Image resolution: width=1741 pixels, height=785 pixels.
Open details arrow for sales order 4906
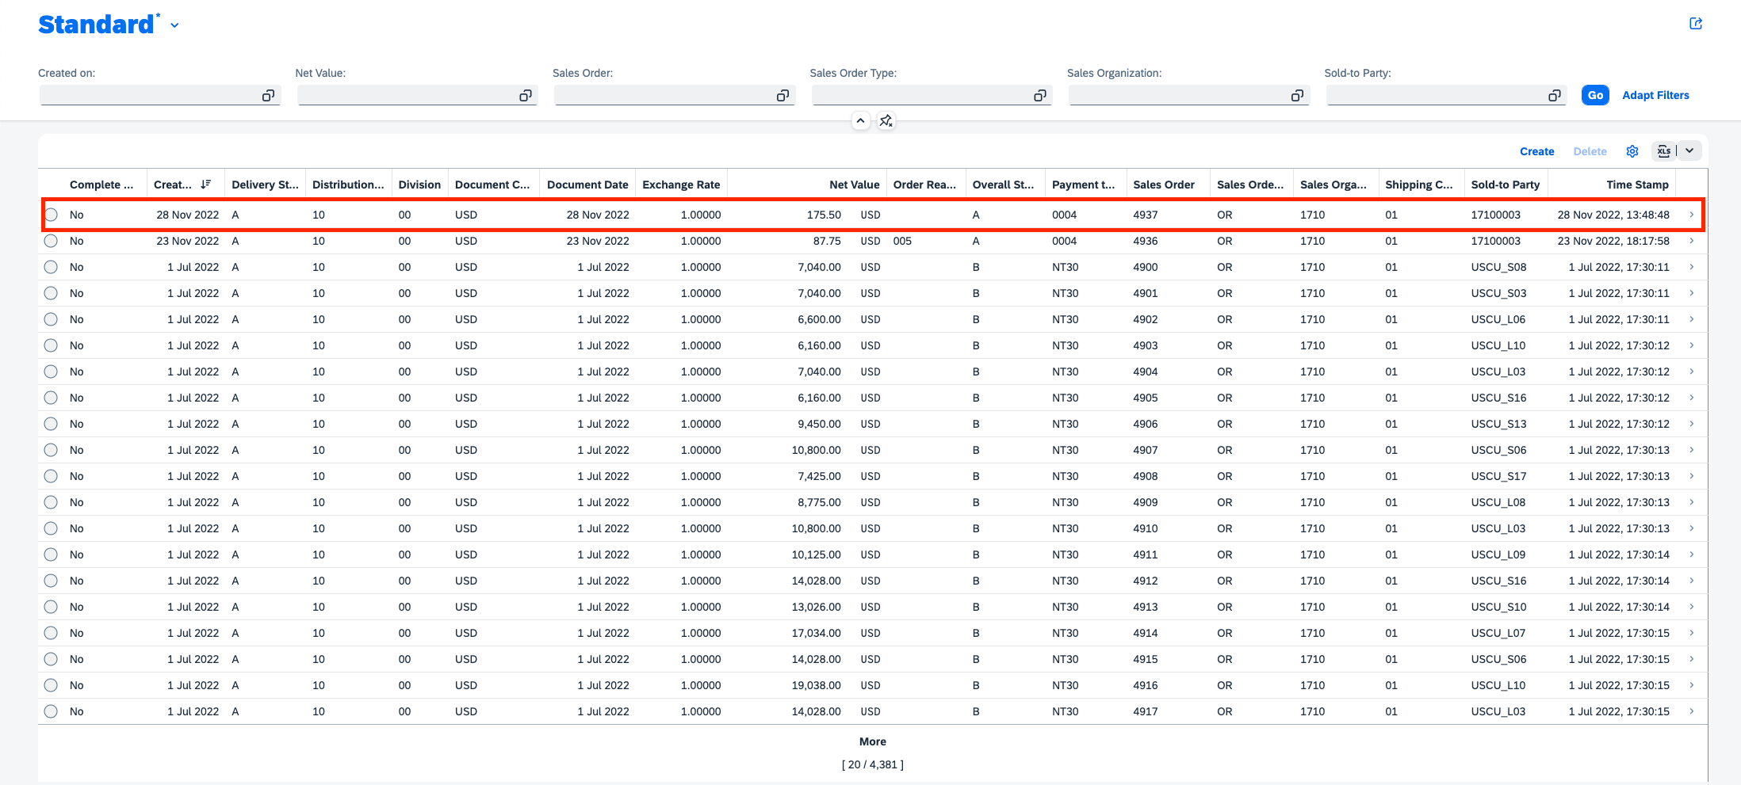1691,424
